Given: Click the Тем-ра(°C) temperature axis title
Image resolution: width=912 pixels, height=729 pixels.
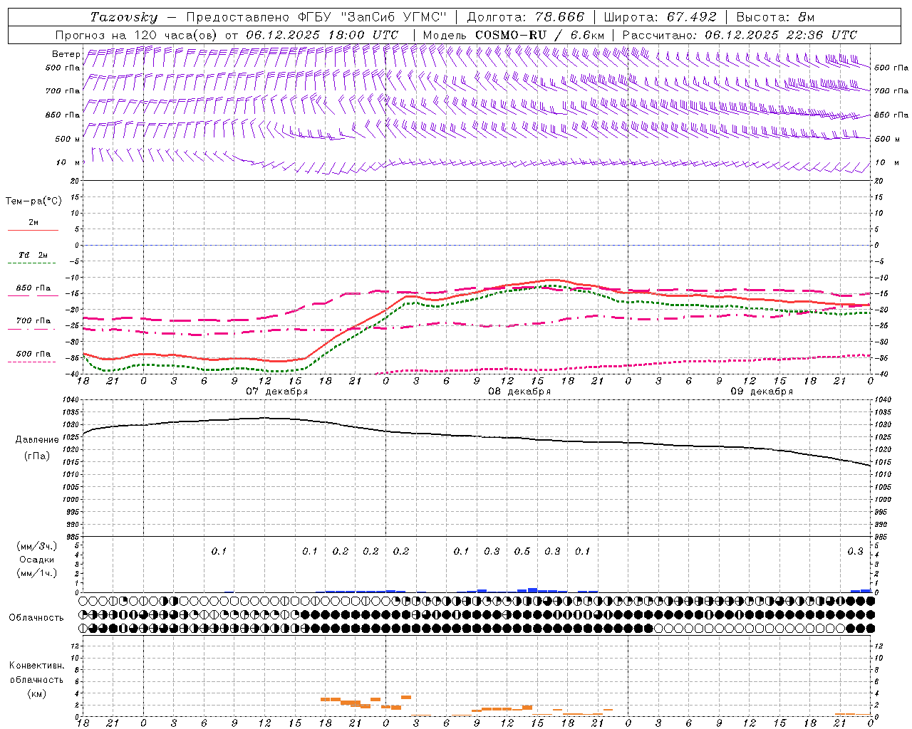Looking at the screenshot, I should click(33, 201).
